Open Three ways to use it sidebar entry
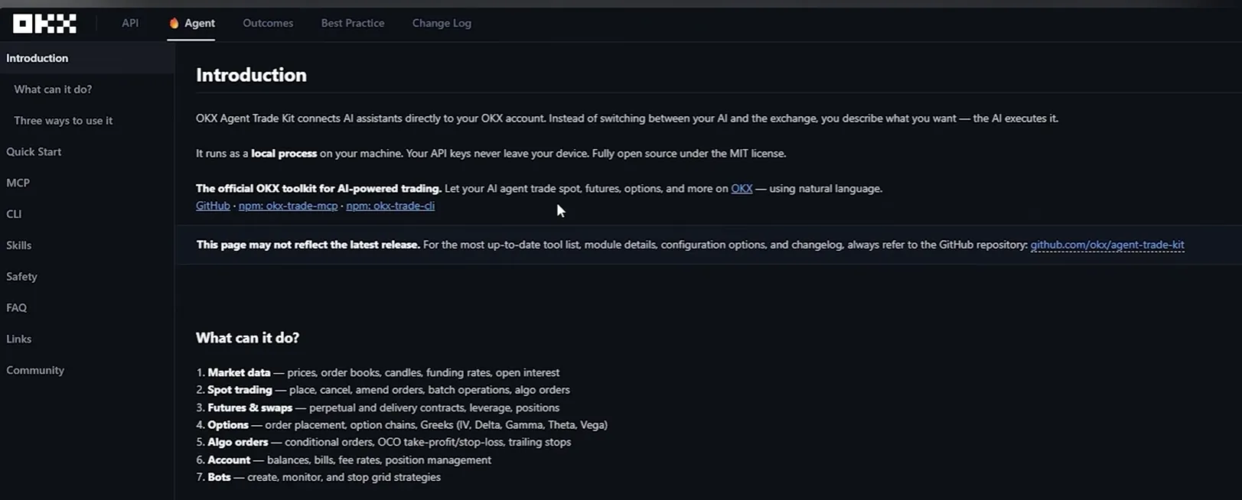1242x500 pixels. [x=63, y=121]
